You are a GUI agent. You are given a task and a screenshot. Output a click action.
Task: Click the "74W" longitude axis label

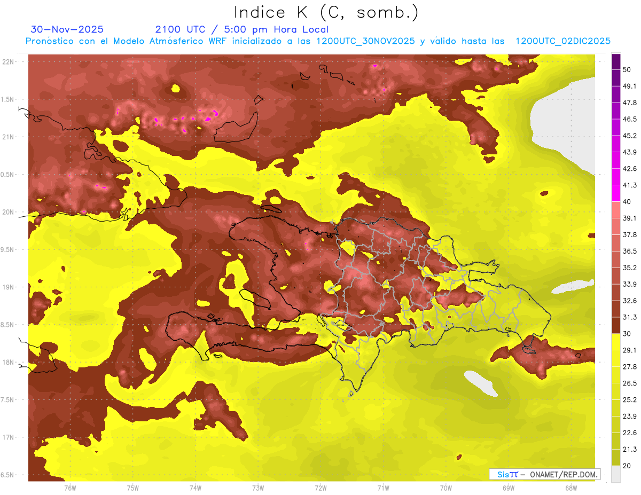coord(195,488)
